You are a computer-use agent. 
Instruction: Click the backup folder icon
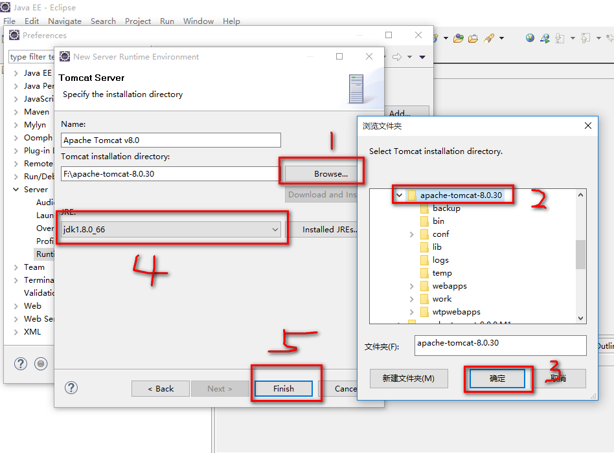(424, 208)
